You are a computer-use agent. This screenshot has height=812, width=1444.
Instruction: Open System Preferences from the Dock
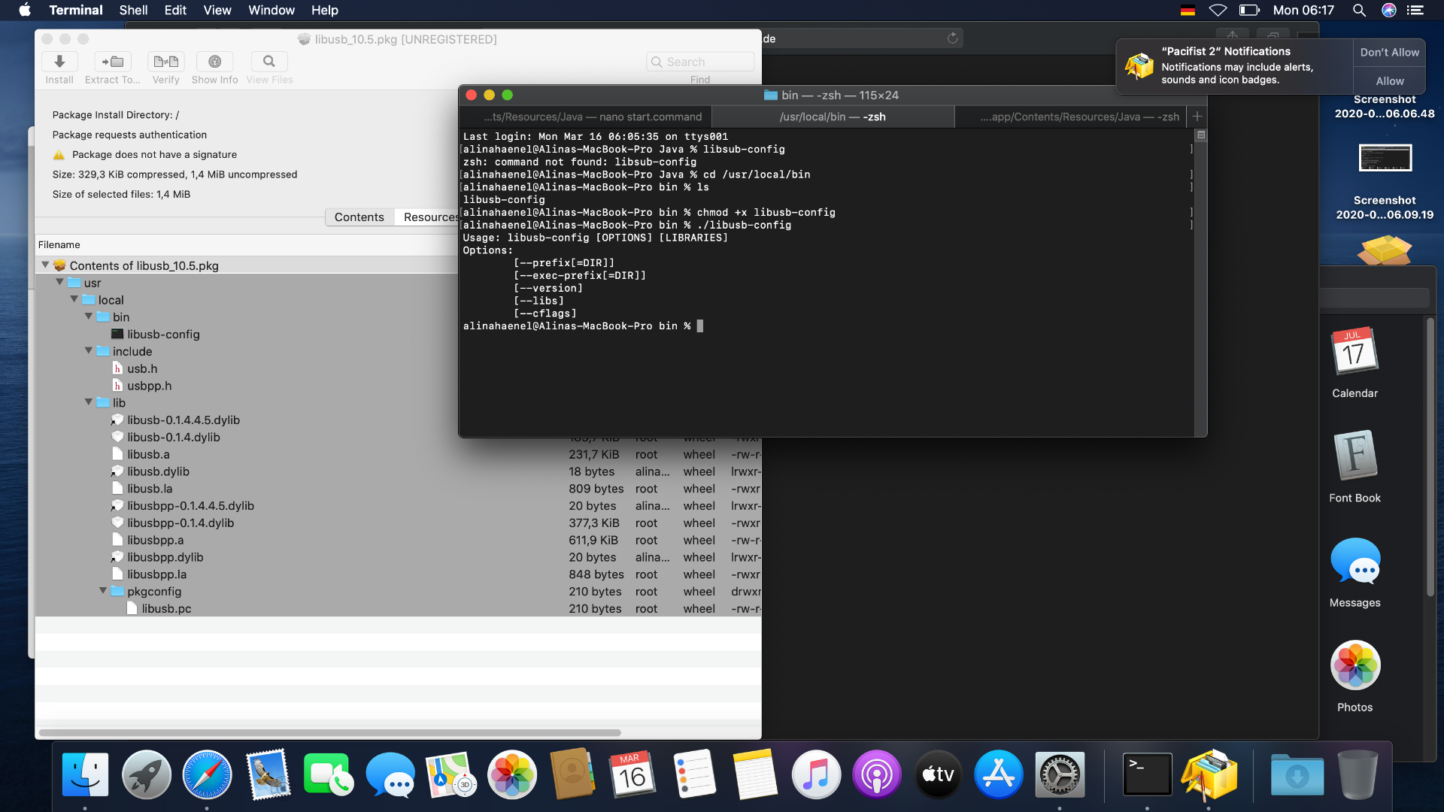click(x=1060, y=774)
